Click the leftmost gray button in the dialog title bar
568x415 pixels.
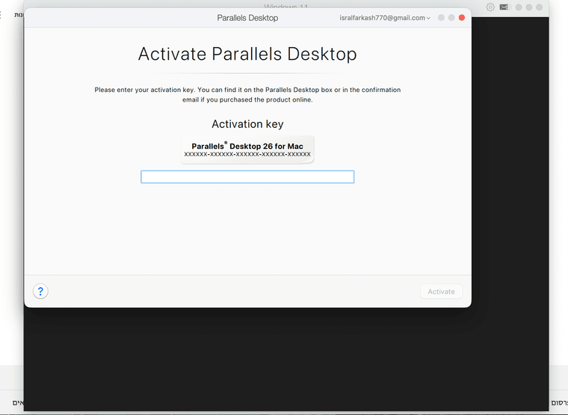[441, 18]
